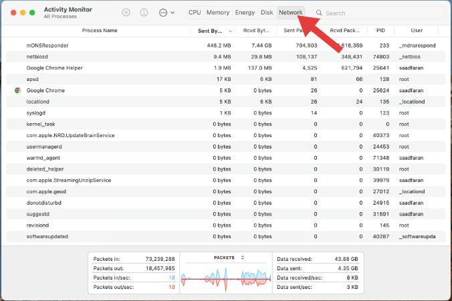Image resolution: width=452 pixels, height=301 pixels.
Task: Click the _netbios user cell
Action: coord(410,56)
